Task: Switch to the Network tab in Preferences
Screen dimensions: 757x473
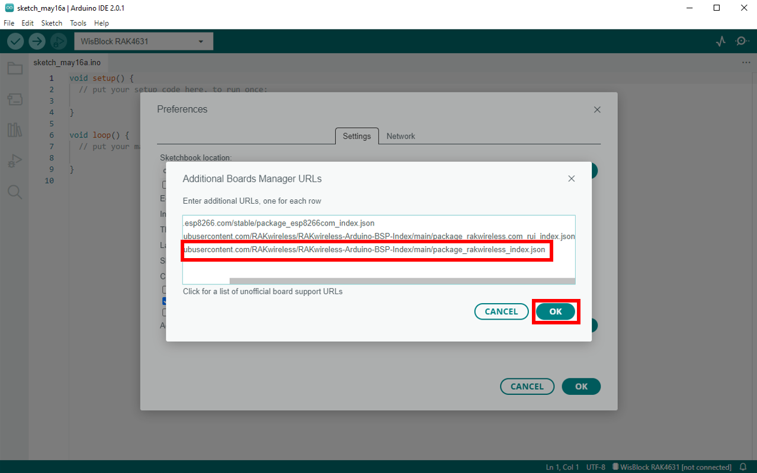Action: coord(401,136)
